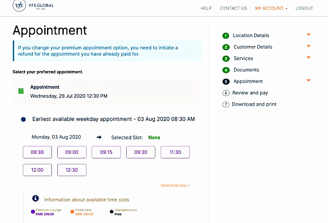Click the step 3 Services number icon
Image resolution: width=328 pixels, height=223 pixels.
225,59
